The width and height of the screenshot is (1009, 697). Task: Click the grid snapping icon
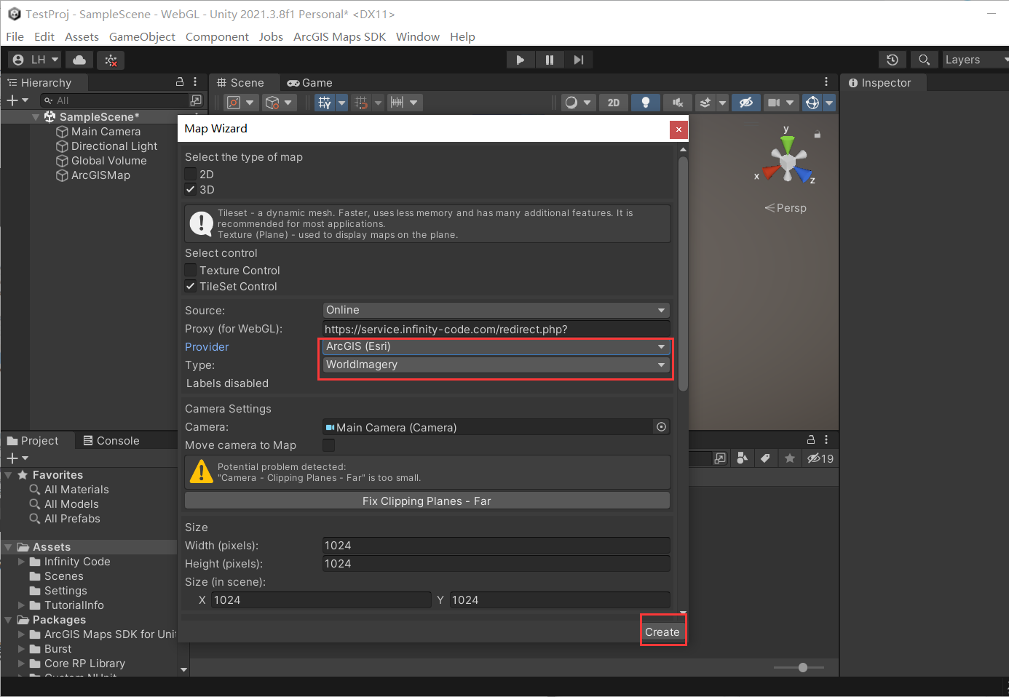tap(361, 103)
